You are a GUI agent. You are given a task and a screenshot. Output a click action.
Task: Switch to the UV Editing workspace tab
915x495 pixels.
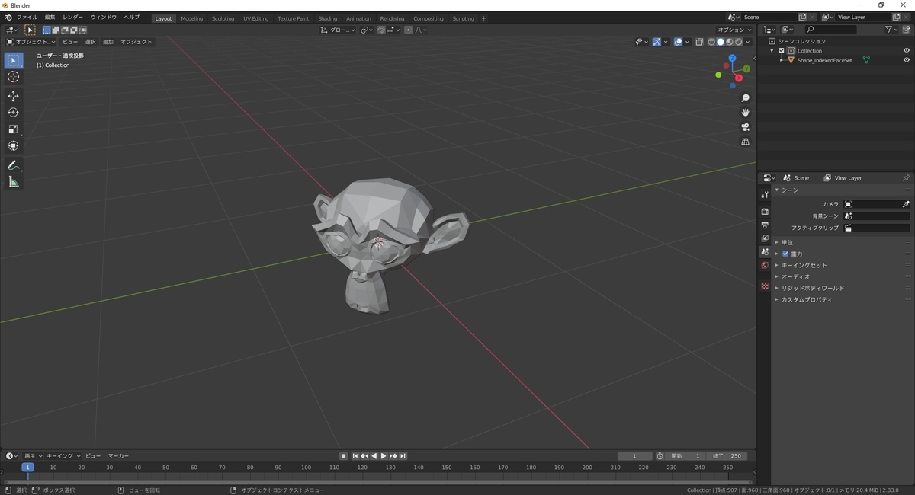point(256,18)
